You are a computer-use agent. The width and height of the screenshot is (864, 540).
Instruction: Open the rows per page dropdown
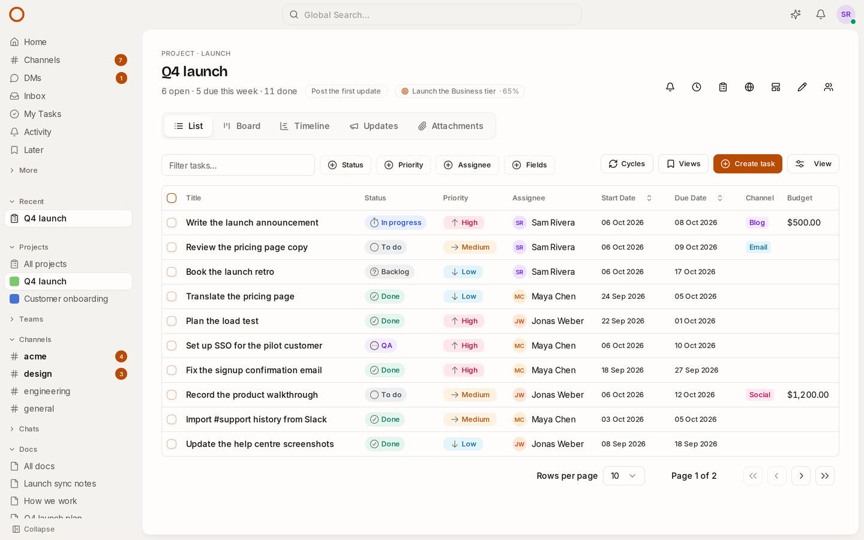coord(624,476)
